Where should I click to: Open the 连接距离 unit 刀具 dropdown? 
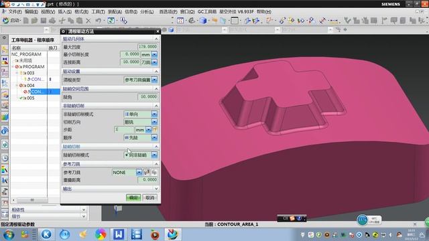tap(154, 62)
